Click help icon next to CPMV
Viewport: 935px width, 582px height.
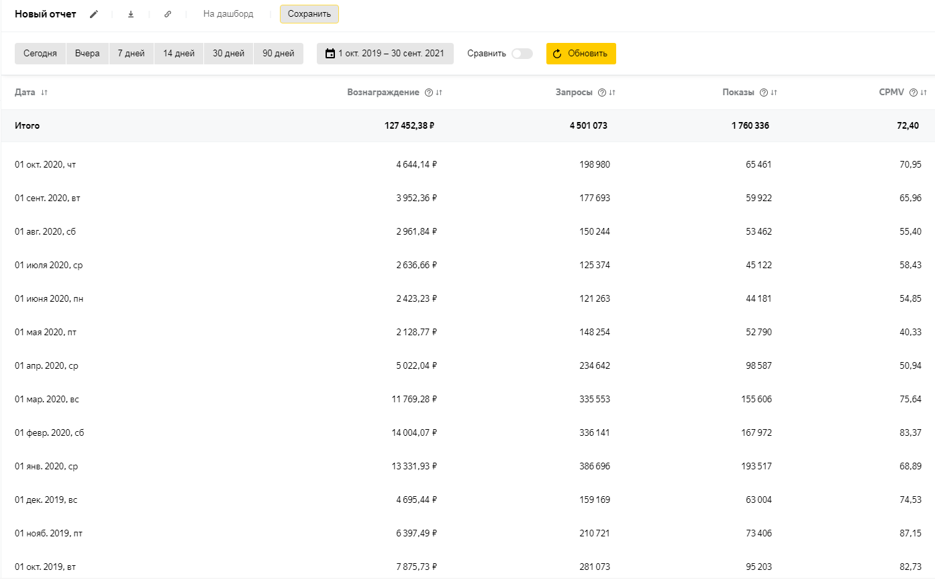913,93
